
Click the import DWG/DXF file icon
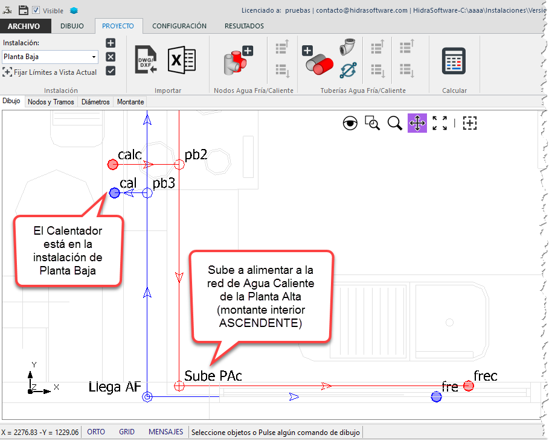click(146, 60)
